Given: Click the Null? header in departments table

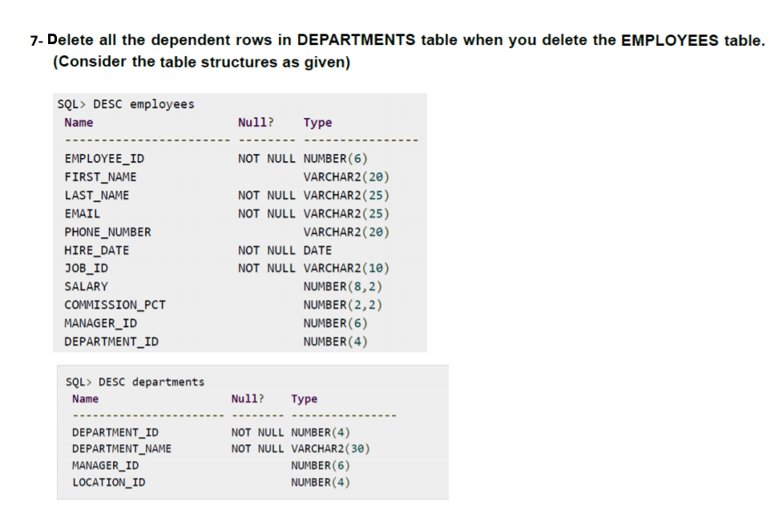Looking at the screenshot, I should pyautogui.click(x=247, y=399).
